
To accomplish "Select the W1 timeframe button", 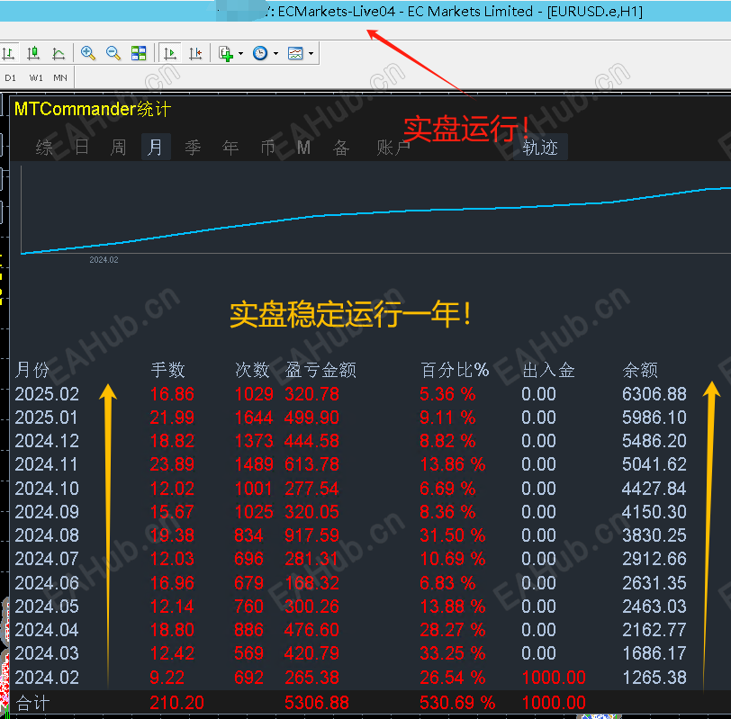I will pos(36,77).
